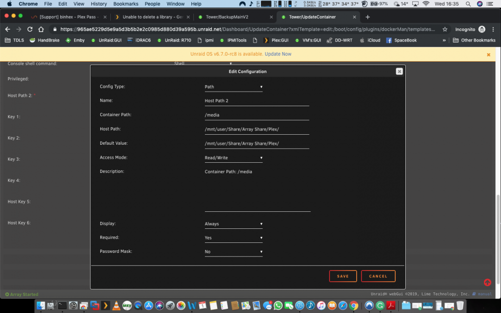Bookmark this page with the star icon
The image size is (501, 313).
(445, 29)
